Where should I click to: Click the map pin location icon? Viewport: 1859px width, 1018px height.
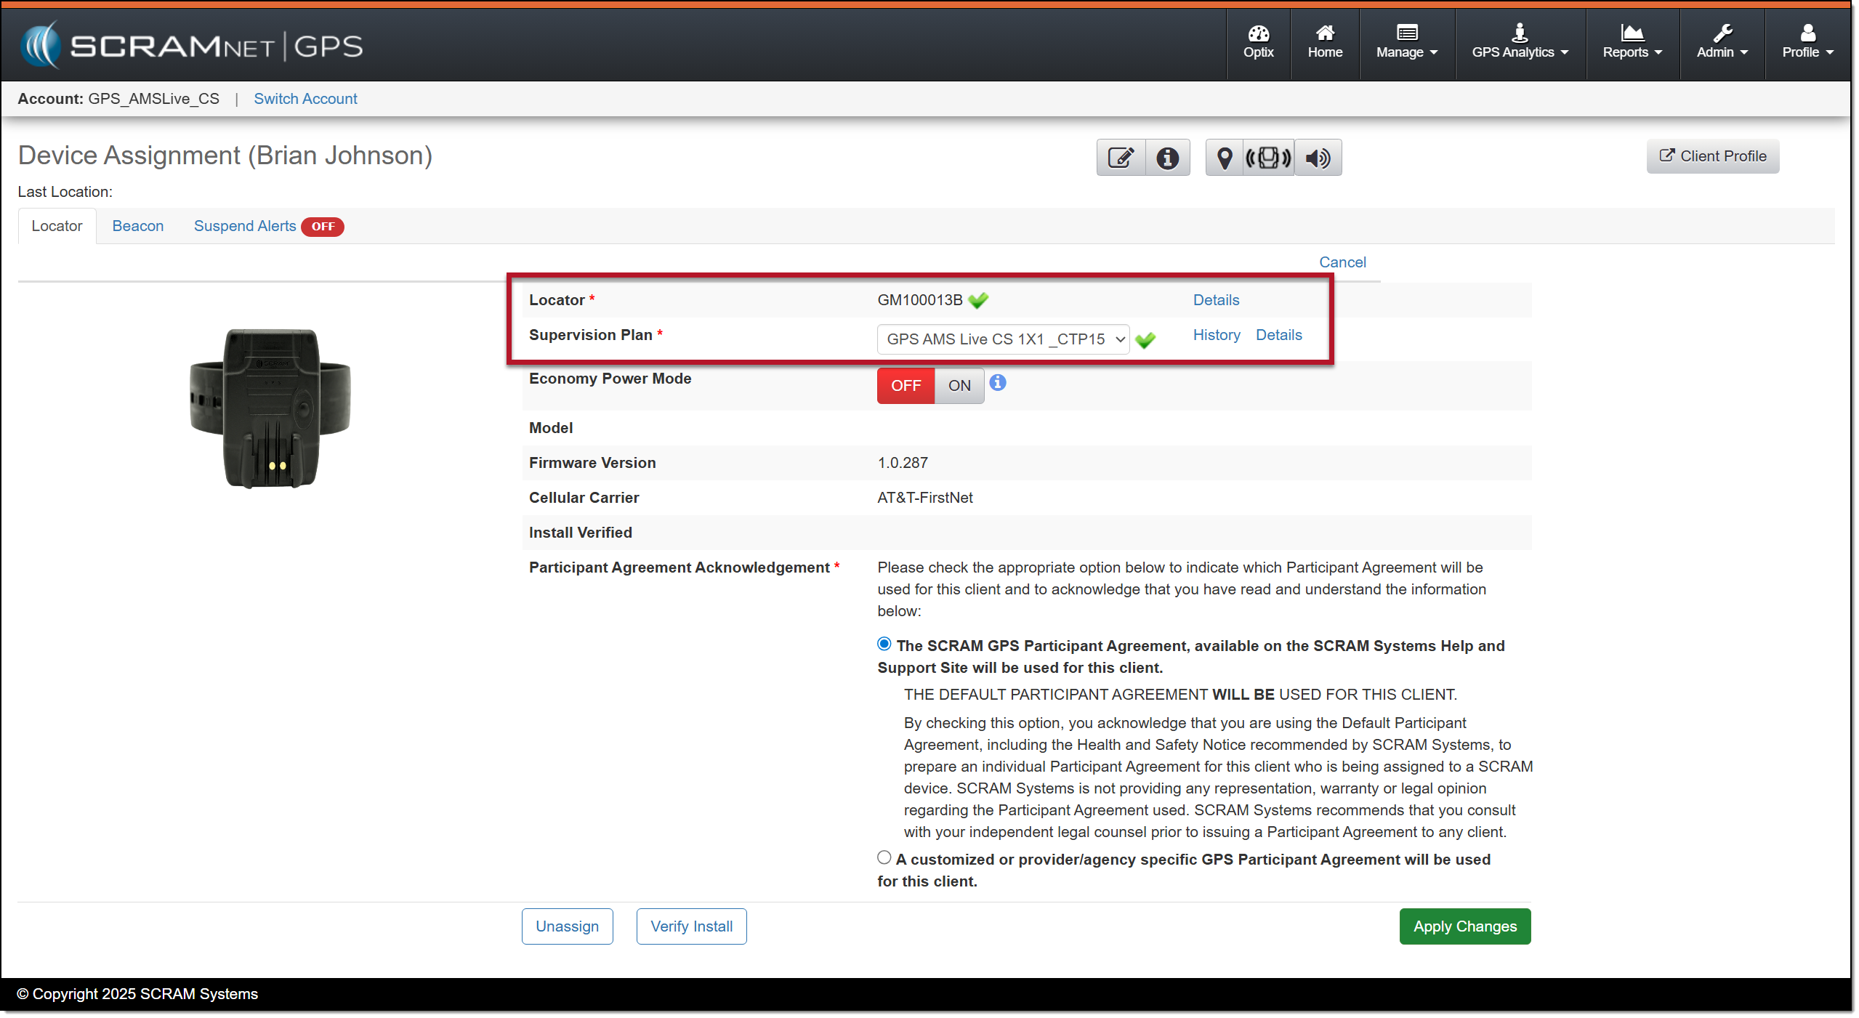pos(1225,158)
